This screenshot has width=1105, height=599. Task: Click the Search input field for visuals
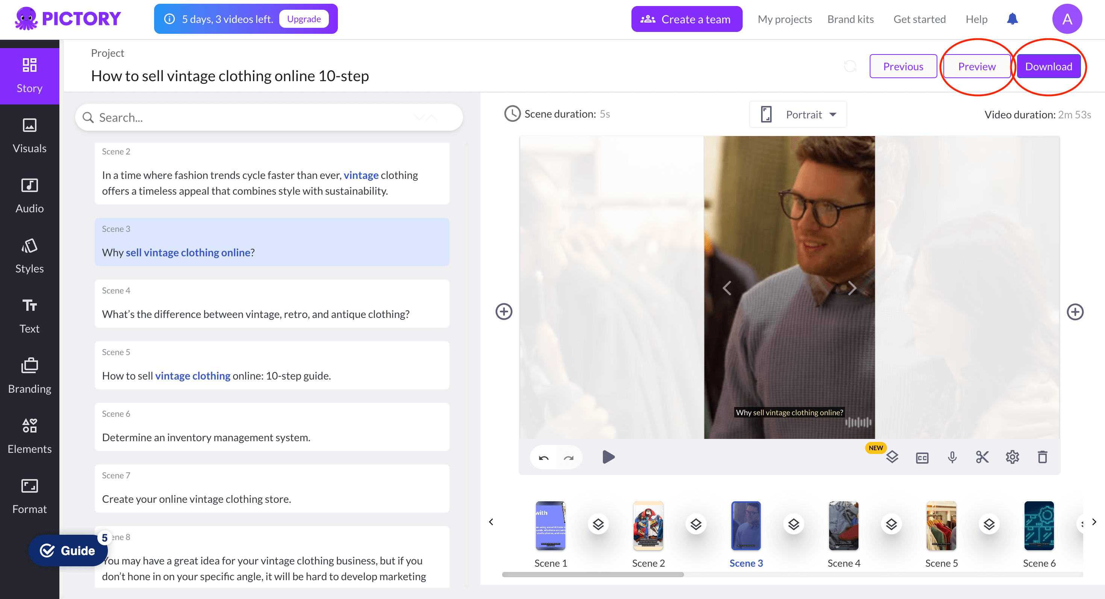(270, 117)
